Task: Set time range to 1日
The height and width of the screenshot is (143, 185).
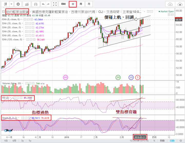Action: tap(6, 141)
